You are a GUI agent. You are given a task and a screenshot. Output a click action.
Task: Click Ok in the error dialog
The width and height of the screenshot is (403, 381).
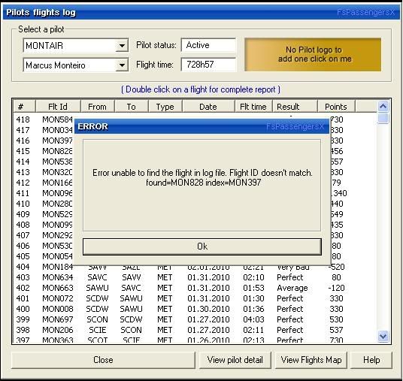tap(202, 246)
